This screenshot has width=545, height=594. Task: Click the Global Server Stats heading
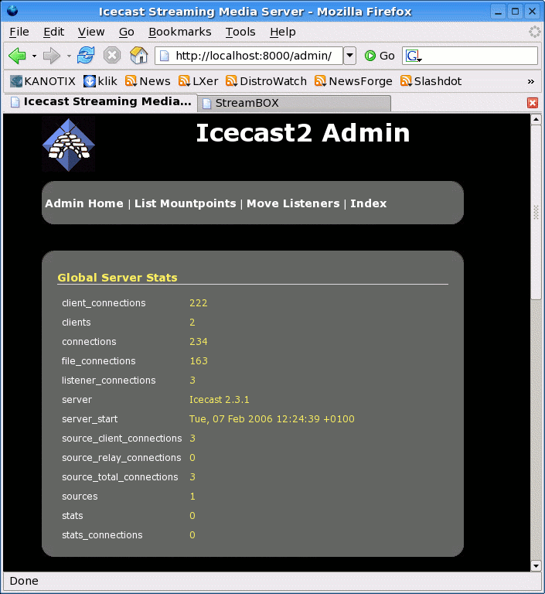pyautogui.click(x=118, y=278)
